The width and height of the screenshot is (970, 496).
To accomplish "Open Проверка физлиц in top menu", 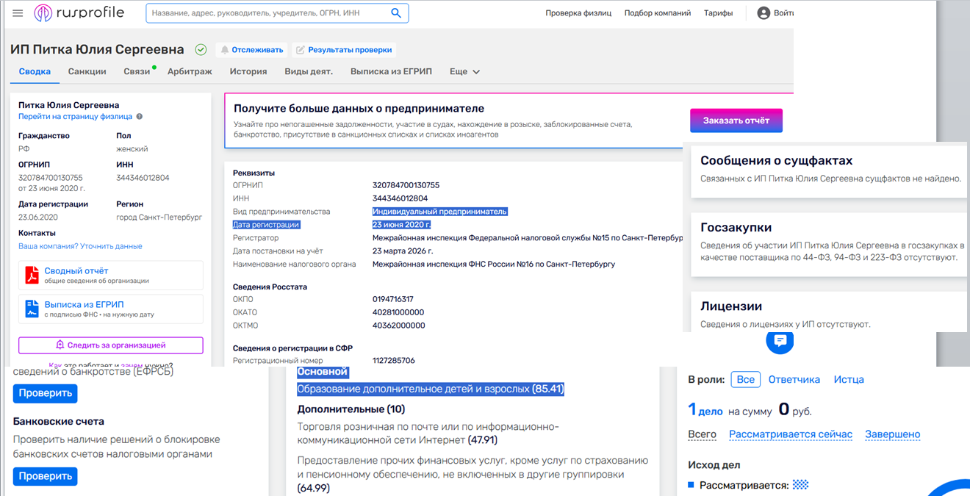I will pos(578,13).
